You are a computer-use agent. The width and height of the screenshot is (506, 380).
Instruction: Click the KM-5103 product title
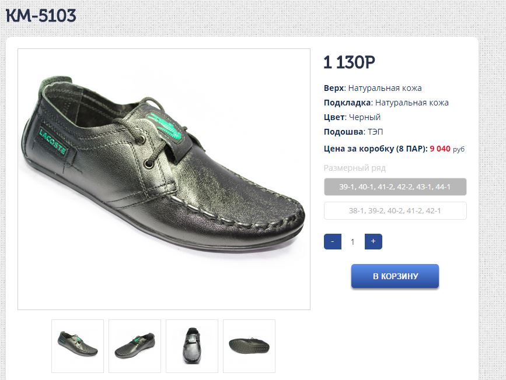click(41, 16)
